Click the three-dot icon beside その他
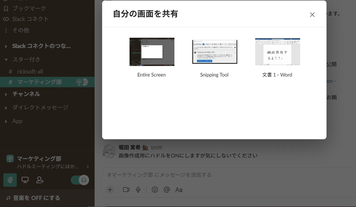This screenshot has height=207, width=356. pos(6,30)
